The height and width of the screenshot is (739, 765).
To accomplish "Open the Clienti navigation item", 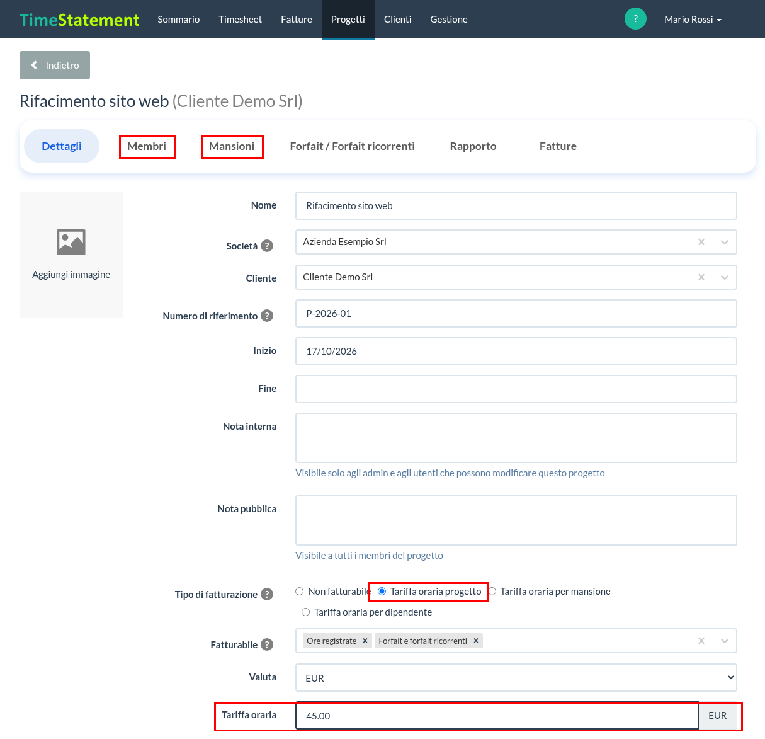I will (x=398, y=20).
